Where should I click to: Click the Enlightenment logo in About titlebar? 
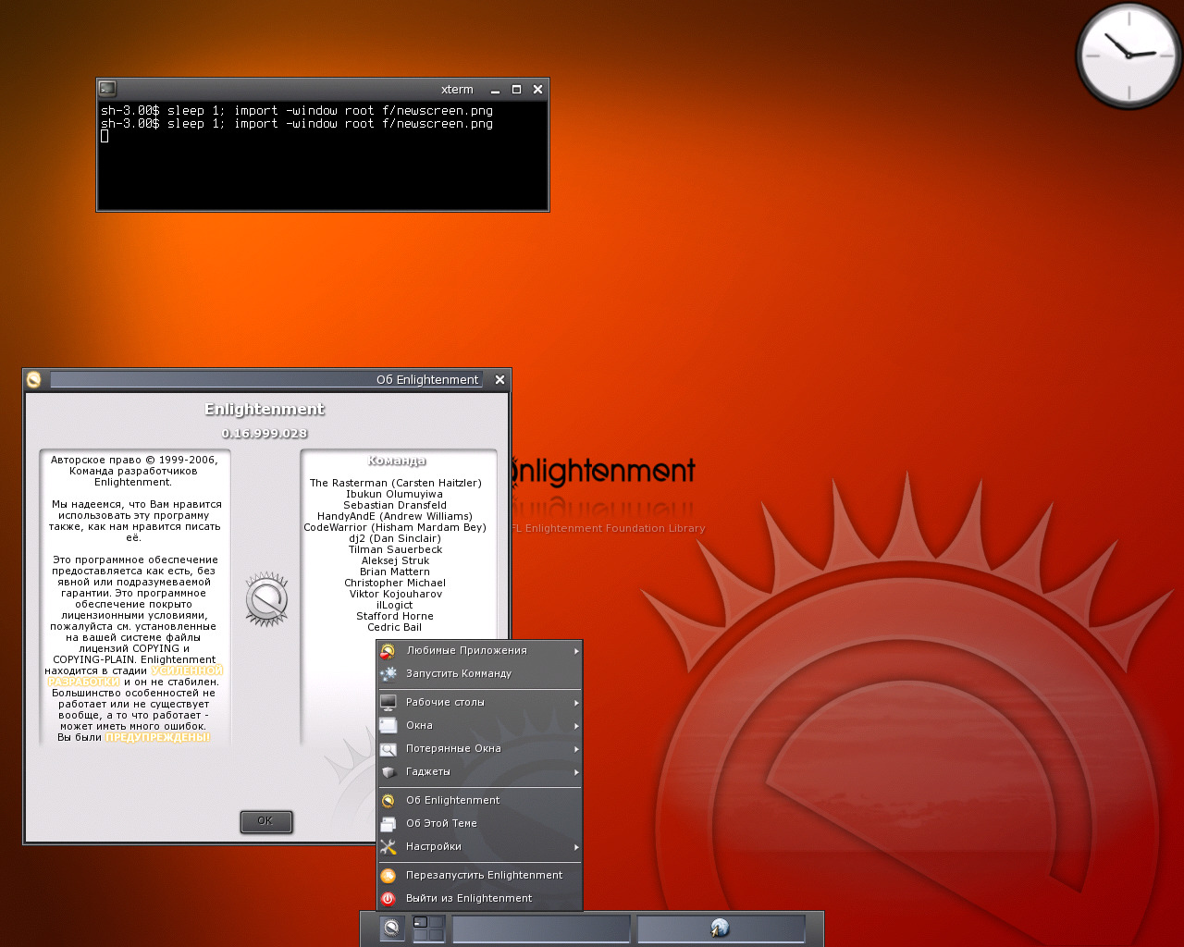click(34, 379)
